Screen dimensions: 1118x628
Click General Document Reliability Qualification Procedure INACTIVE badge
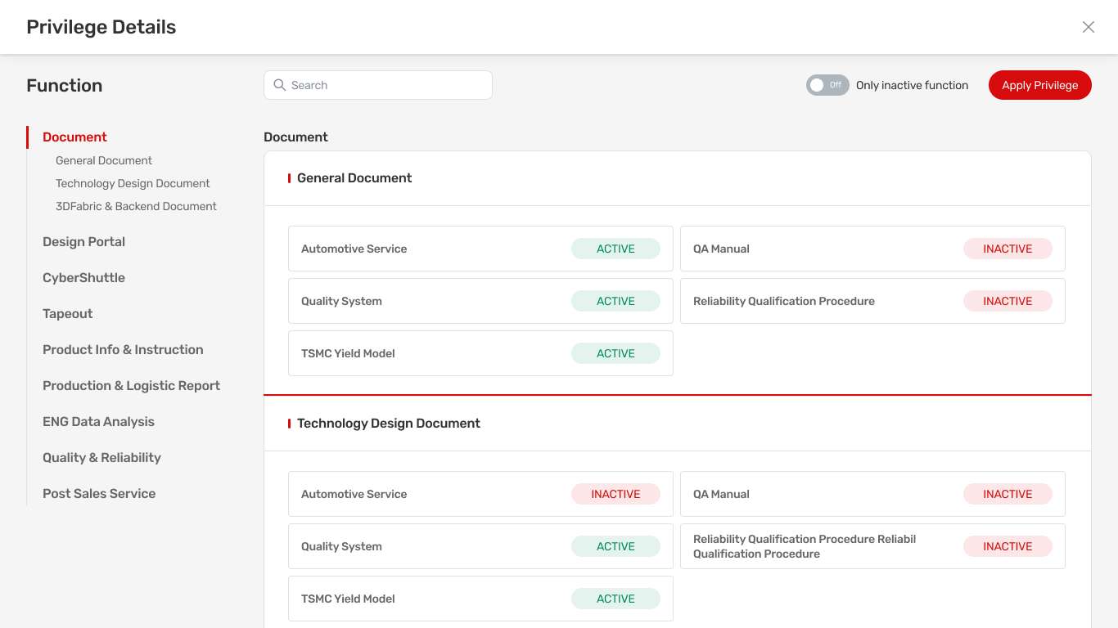click(1008, 301)
